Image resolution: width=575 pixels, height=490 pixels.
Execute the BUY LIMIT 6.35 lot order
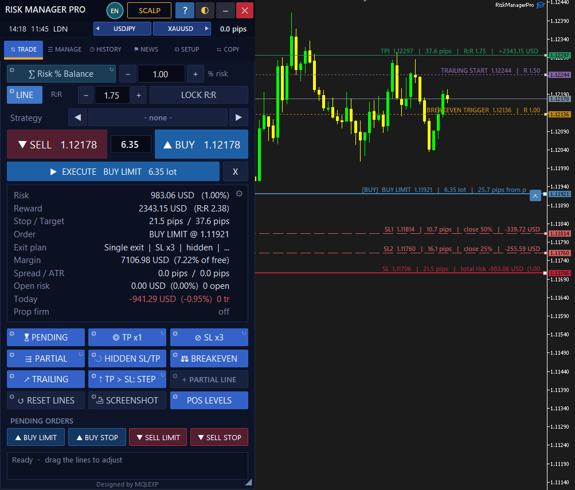pyautogui.click(x=113, y=171)
